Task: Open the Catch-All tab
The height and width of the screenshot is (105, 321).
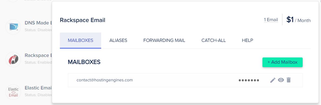Action: 214,40
